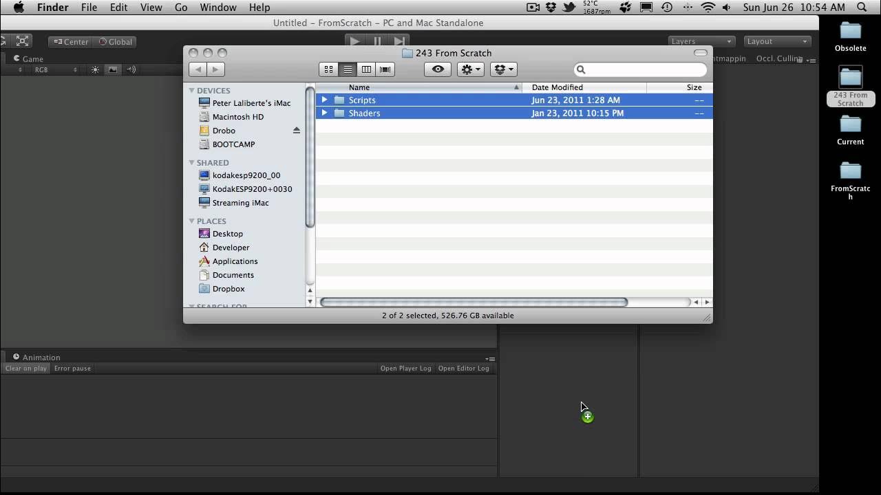Open the Action gear menu in Finder toolbar
Image resolution: width=881 pixels, height=495 pixels.
coord(469,69)
